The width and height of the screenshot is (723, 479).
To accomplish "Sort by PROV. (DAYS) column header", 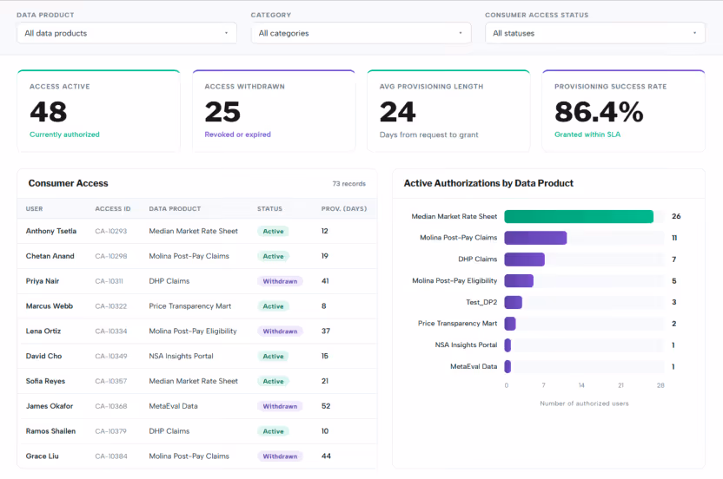I will 344,208.
